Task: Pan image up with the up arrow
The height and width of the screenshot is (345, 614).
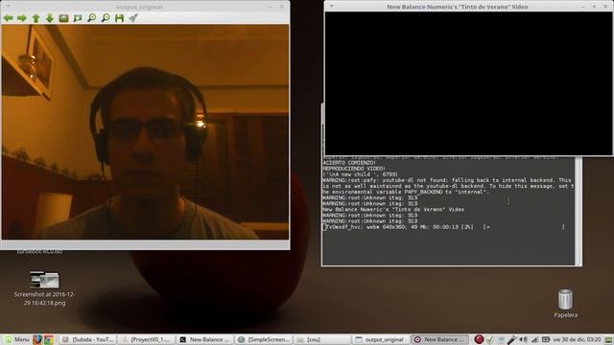Action: (36, 18)
